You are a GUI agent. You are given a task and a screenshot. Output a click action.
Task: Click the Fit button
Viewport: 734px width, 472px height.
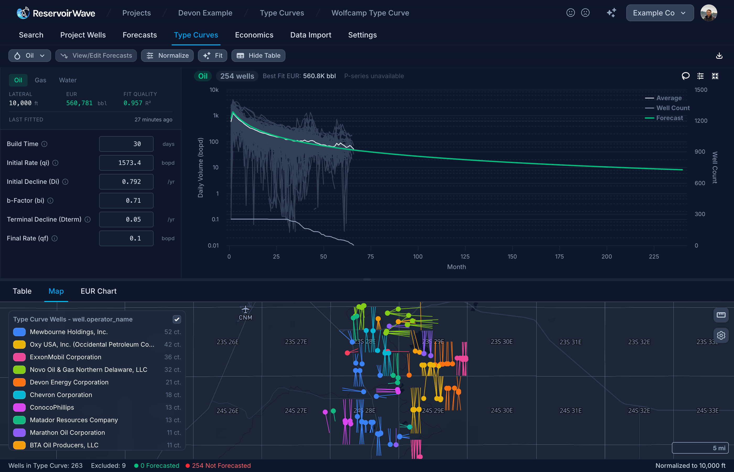tap(213, 56)
